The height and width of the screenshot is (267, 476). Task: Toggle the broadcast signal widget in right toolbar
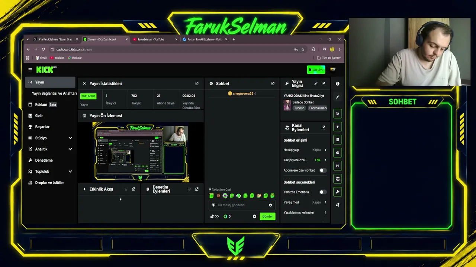[x=338, y=166]
